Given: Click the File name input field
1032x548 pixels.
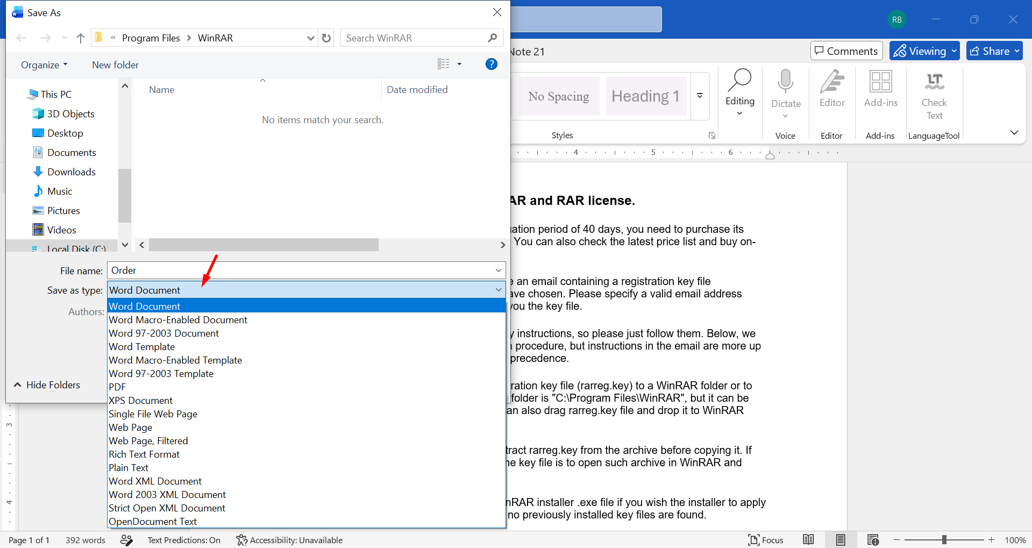Looking at the screenshot, I should tap(300, 271).
